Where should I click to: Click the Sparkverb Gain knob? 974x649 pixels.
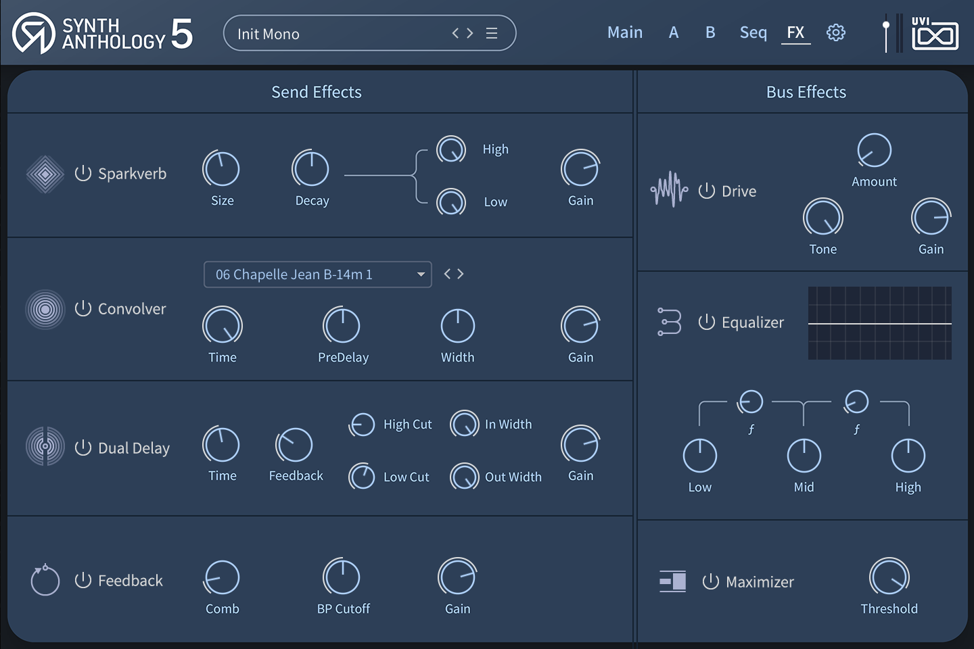pos(580,168)
